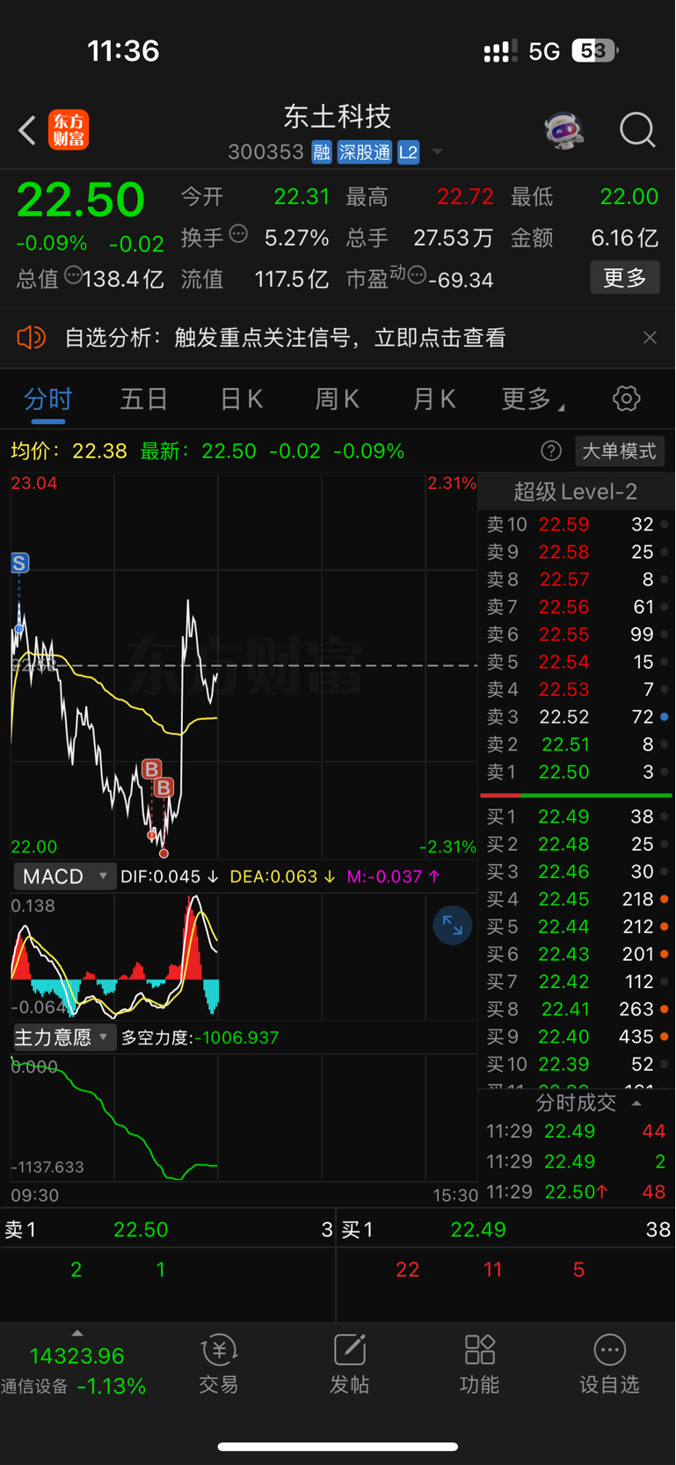Viewport: 676px width, 1465px height.
Task: Open chart settings gear icon
Action: point(627,399)
